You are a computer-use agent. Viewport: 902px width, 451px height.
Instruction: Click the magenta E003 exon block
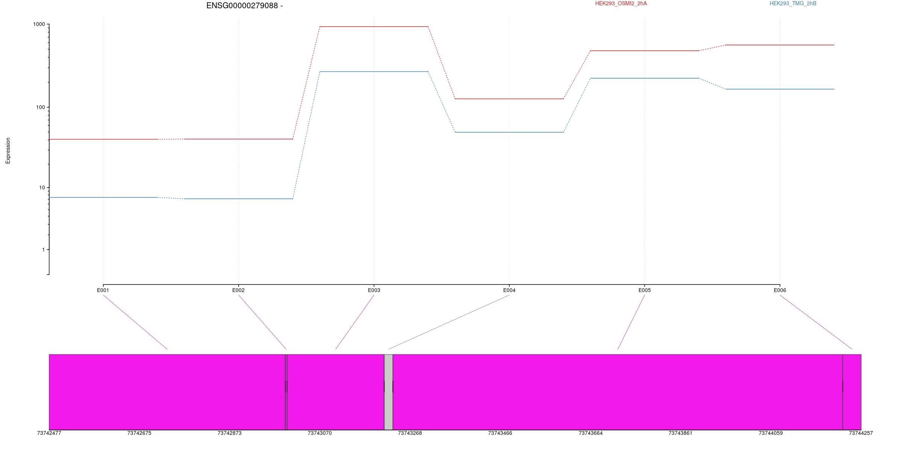336,392
